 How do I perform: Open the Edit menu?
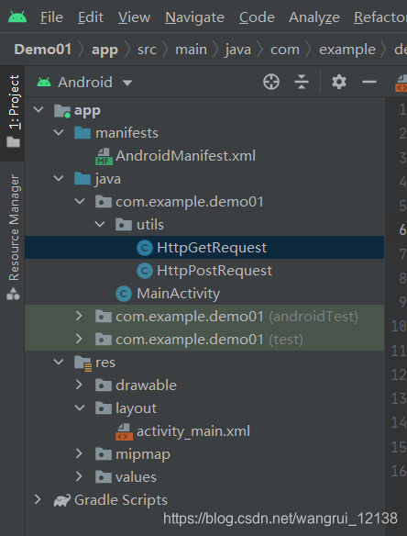(x=91, y=17)
